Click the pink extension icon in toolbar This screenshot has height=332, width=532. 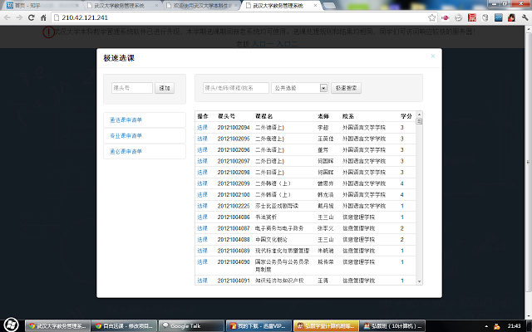point(446,17)
